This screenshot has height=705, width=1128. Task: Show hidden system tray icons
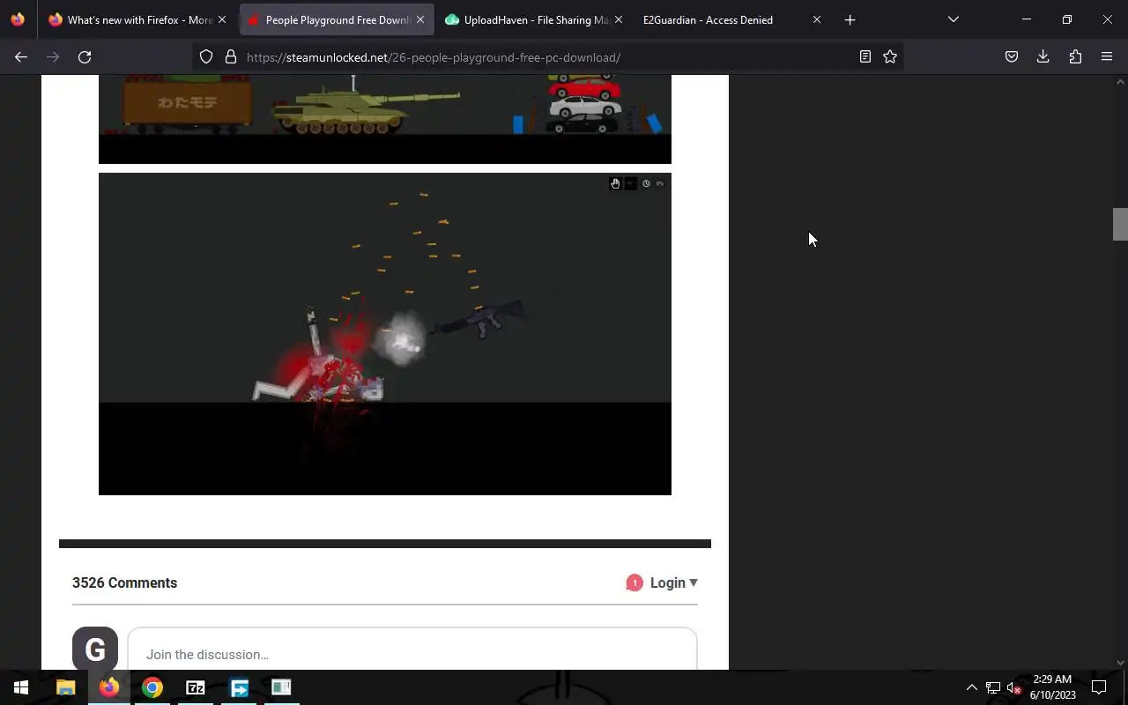click(971, 687)
